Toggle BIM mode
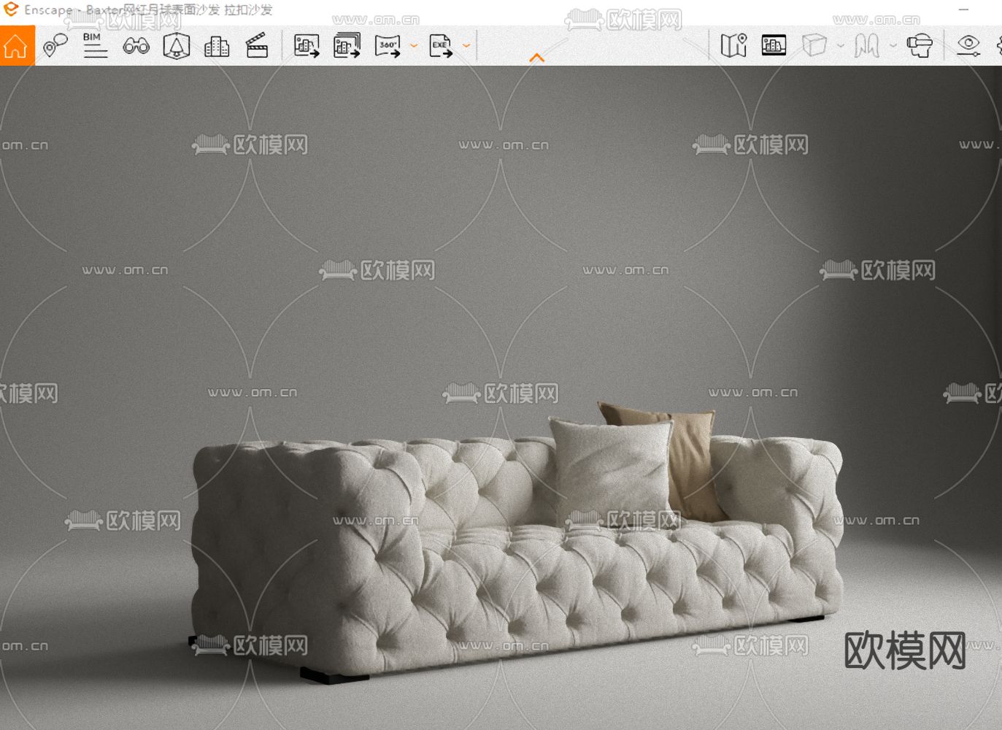Image resolution: width=1002 pixels, height=730 pixels. (94, 45)
